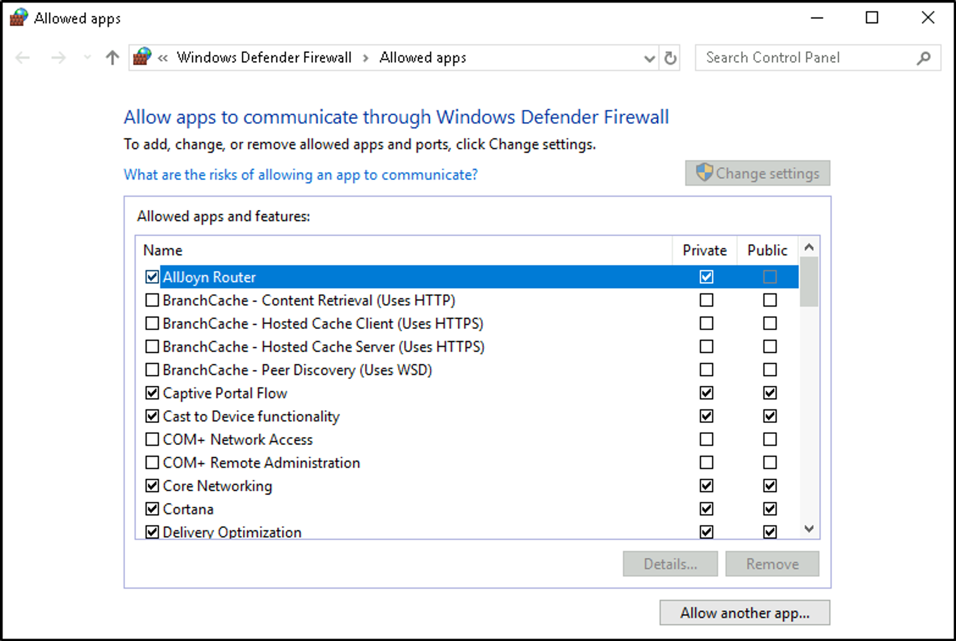The width and height of the screenshot is (956, 641).
Task: Uncheck Cortana Private checkbox
Action: click(x=706, y=509)
